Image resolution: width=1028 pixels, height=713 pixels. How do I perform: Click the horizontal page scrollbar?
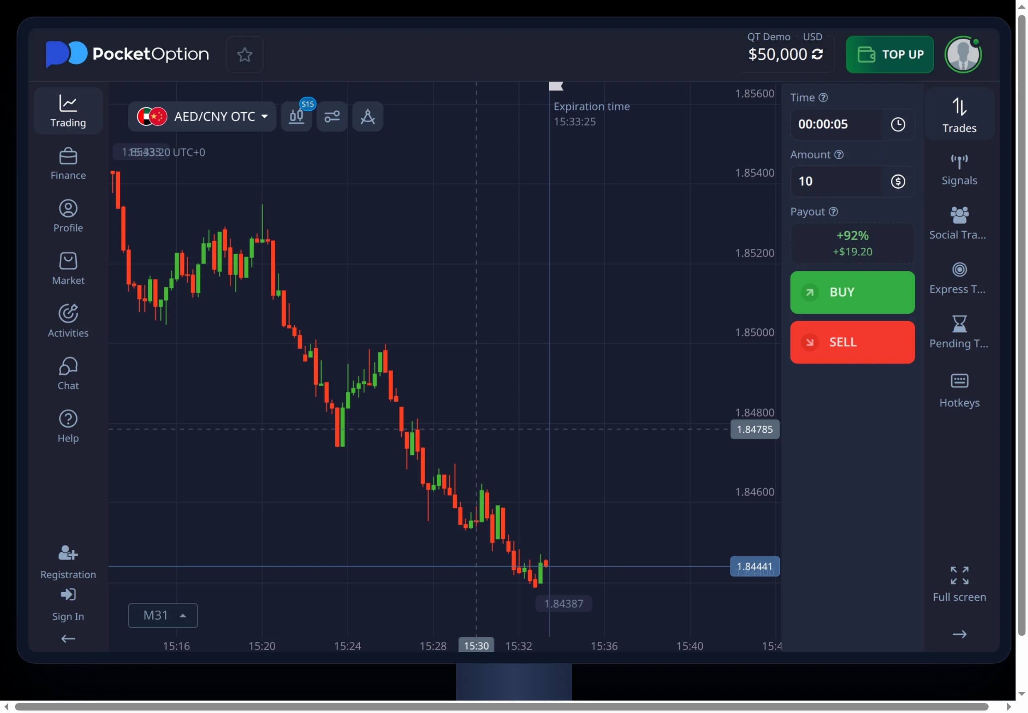pos(501,707)
